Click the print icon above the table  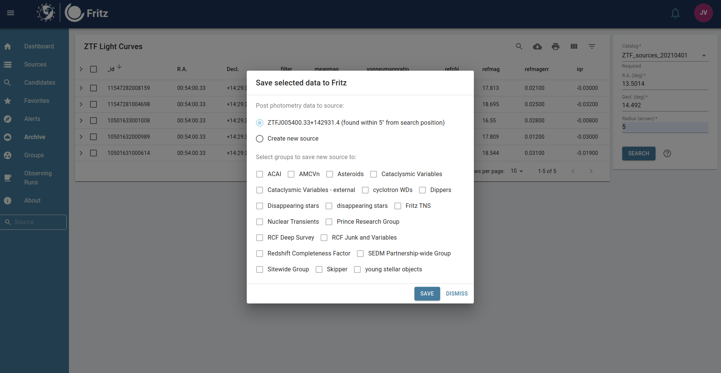pyautogui.click(x=556, y=46)
